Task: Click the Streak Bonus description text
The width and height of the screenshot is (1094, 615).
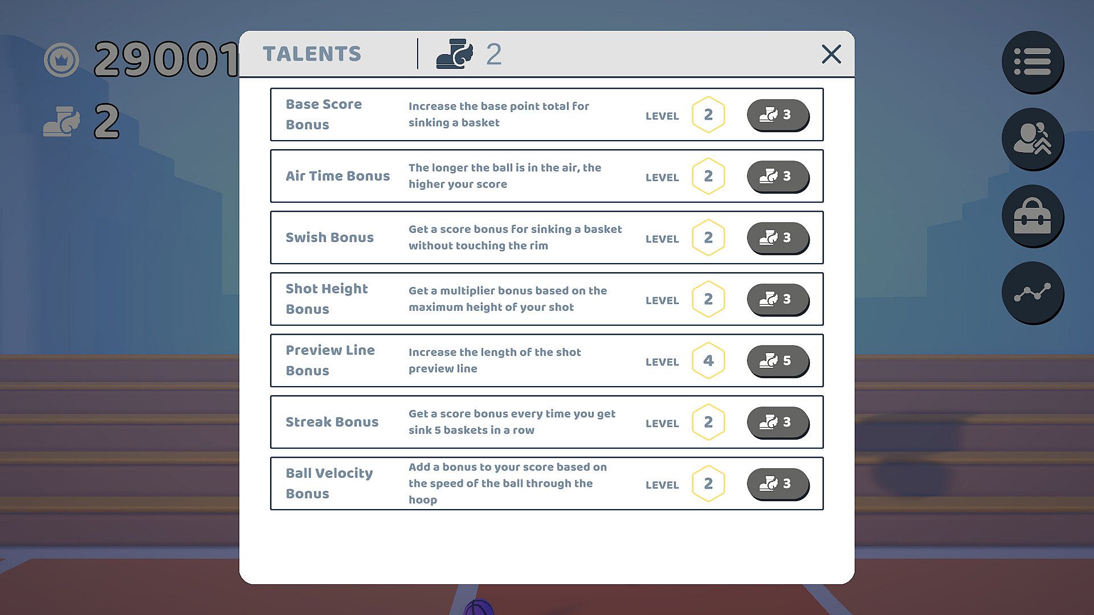Action: tap(512, 422)
